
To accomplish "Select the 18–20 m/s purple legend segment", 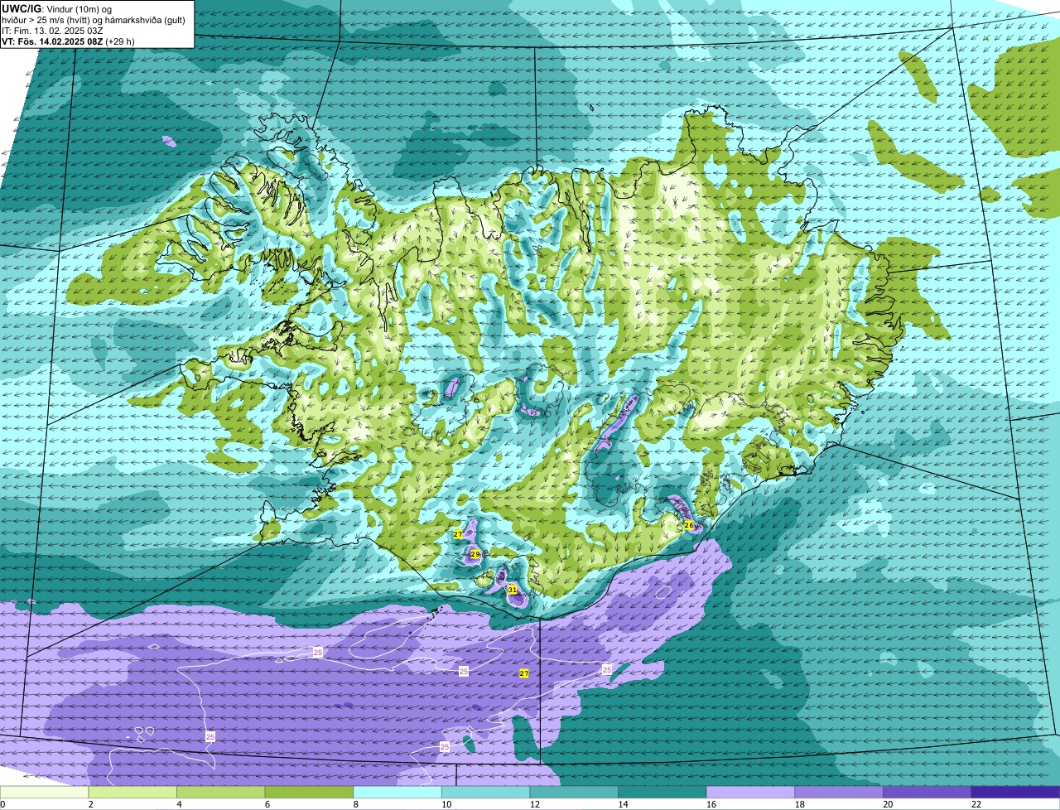I will 839,792.
